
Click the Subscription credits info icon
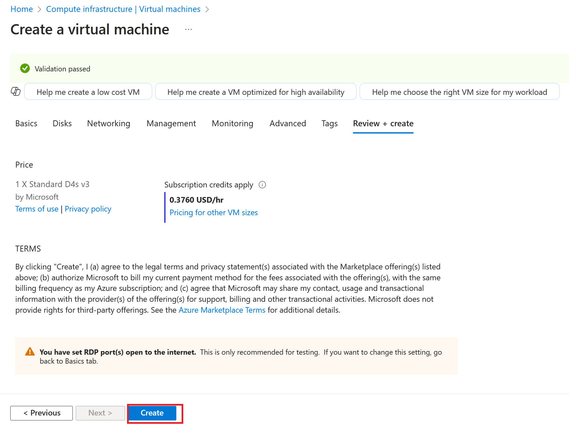click(x=262, y=185)
